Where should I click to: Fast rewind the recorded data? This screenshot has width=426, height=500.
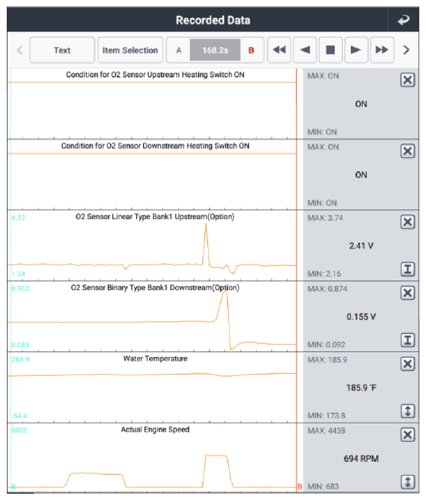(279, 50)
